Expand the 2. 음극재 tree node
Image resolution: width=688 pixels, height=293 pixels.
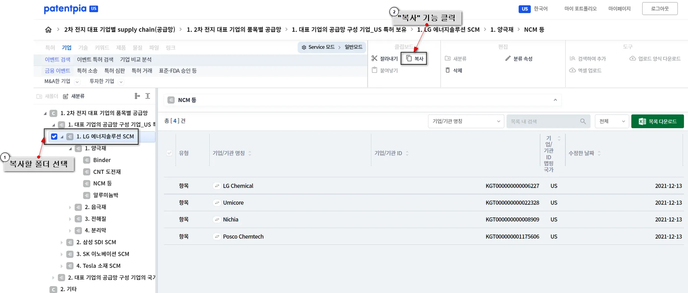coord(70,207)
